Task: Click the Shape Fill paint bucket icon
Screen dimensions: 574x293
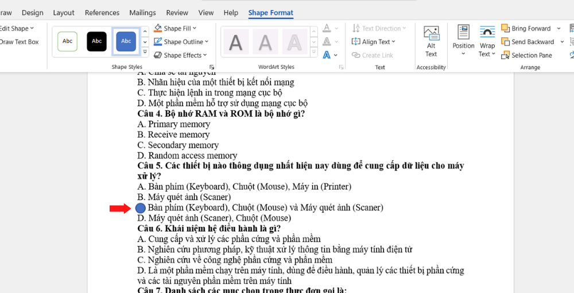Action: tap(158, 28)
